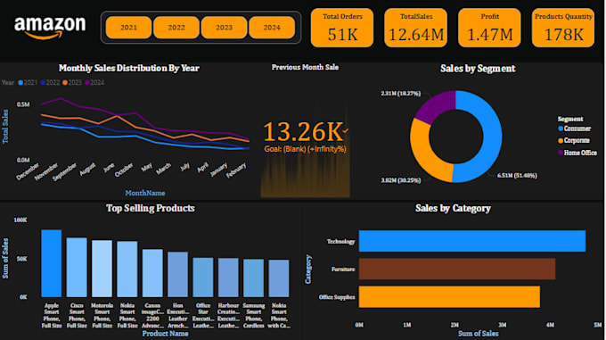Click the Product Name axis title
Viewport: 606px width, 340px height.
pos(166,334)
